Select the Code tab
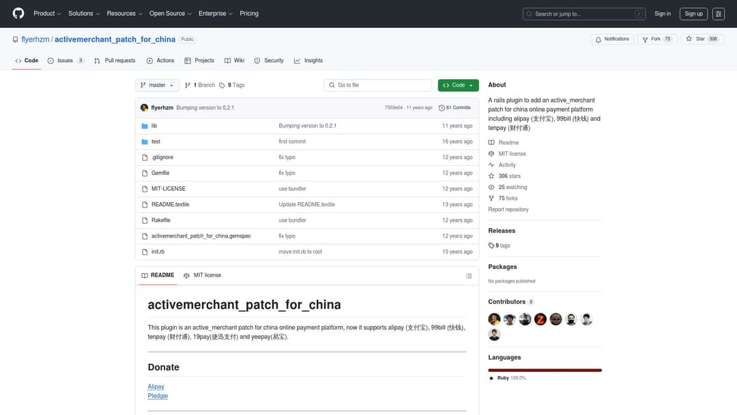The height and width of the screenshot is (415, 737). (x=27, y=61)
